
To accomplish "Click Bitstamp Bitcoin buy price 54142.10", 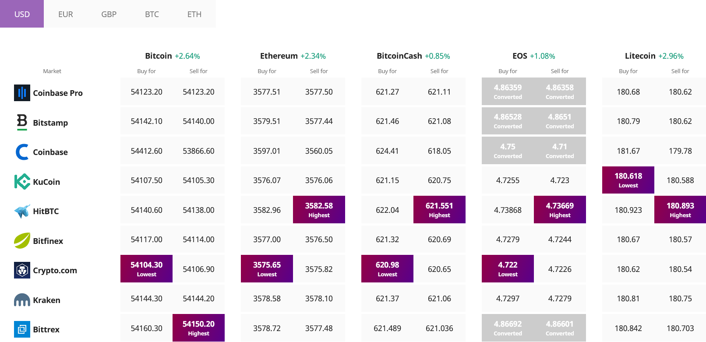I will (x=146, y=121).
